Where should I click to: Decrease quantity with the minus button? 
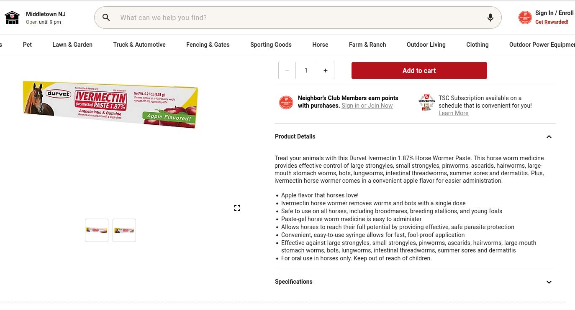click(287, 71)
